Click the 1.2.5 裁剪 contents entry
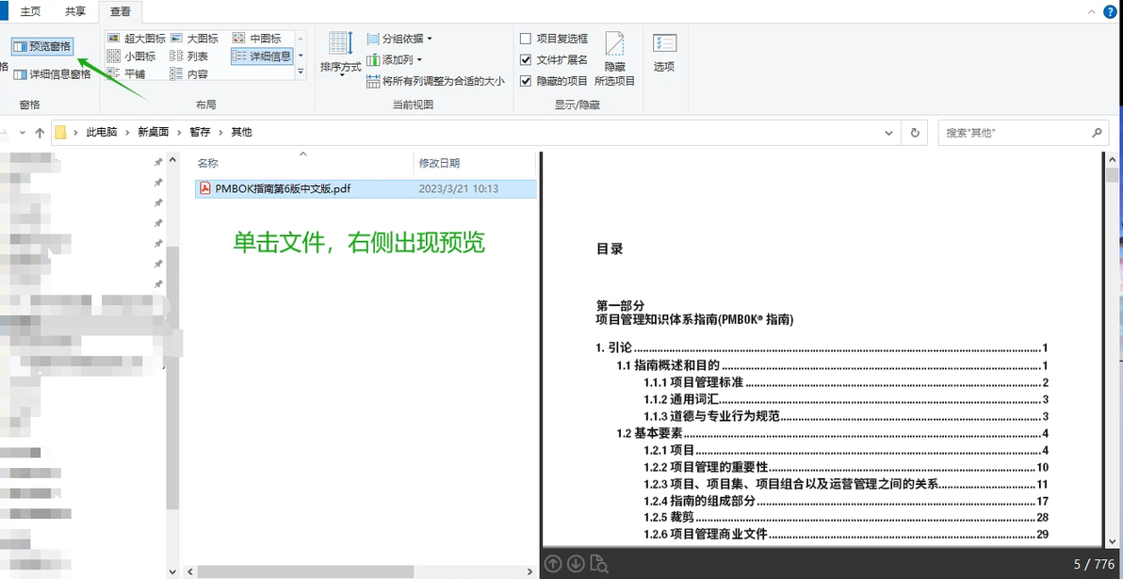 click(846, 517)
